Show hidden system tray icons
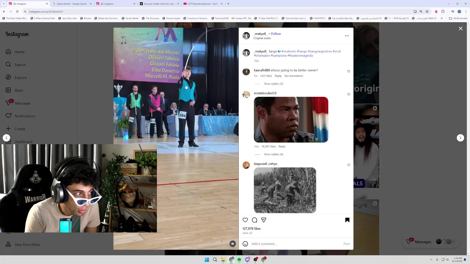The image size is (470, 264). click(431, 260)
